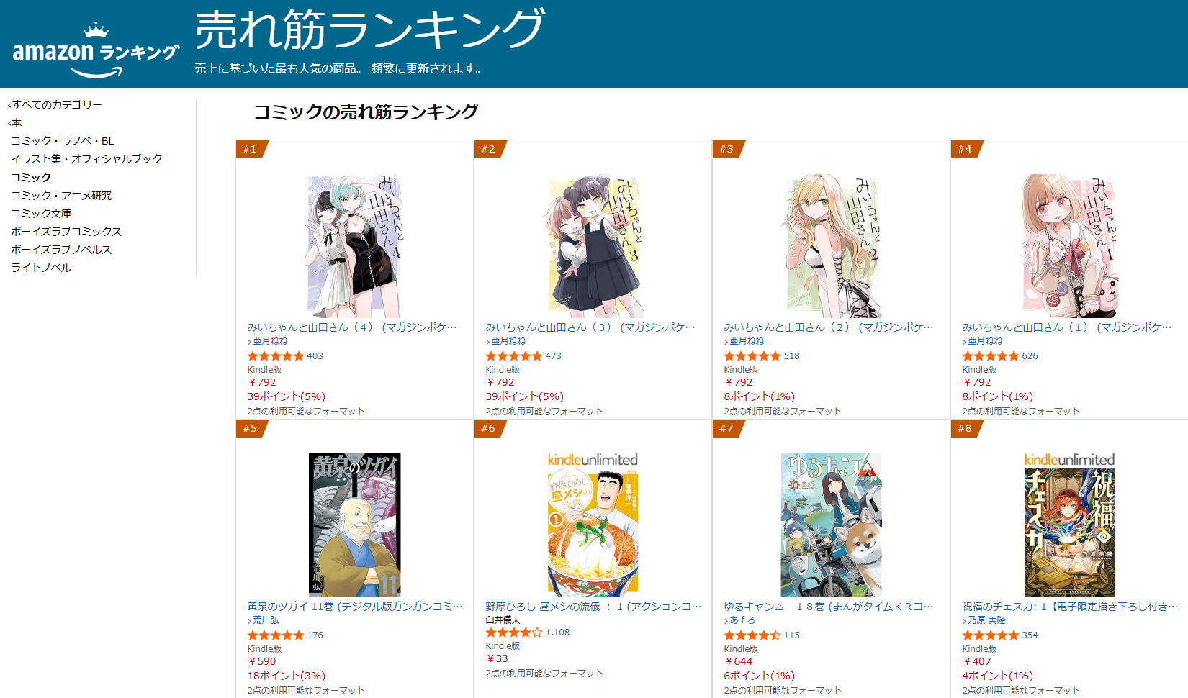
Task: Open the ゆるキャン△ 18巻 cover image
Action: [x=831, y=525]
